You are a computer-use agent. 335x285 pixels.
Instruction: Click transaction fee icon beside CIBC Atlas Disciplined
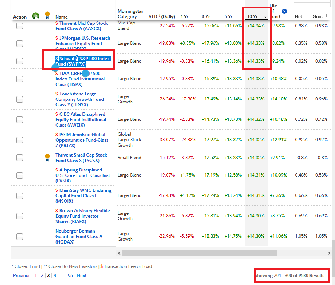tap(57, 114)
